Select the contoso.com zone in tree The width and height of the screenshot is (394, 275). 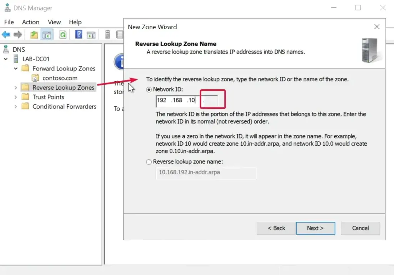point(60,78)
